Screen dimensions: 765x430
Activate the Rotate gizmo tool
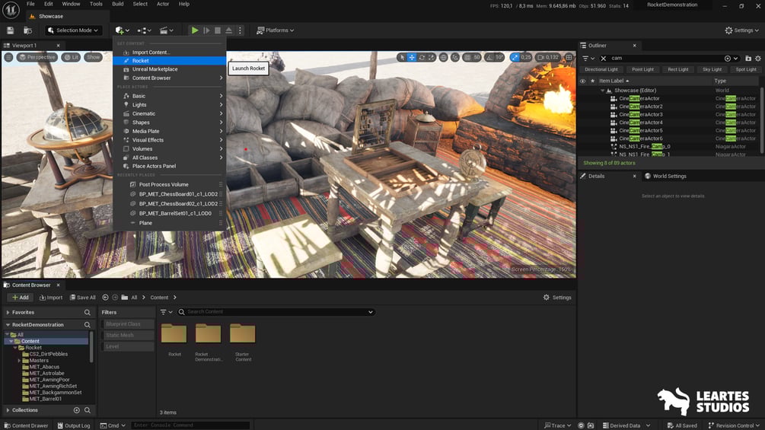tap(422, 58)
